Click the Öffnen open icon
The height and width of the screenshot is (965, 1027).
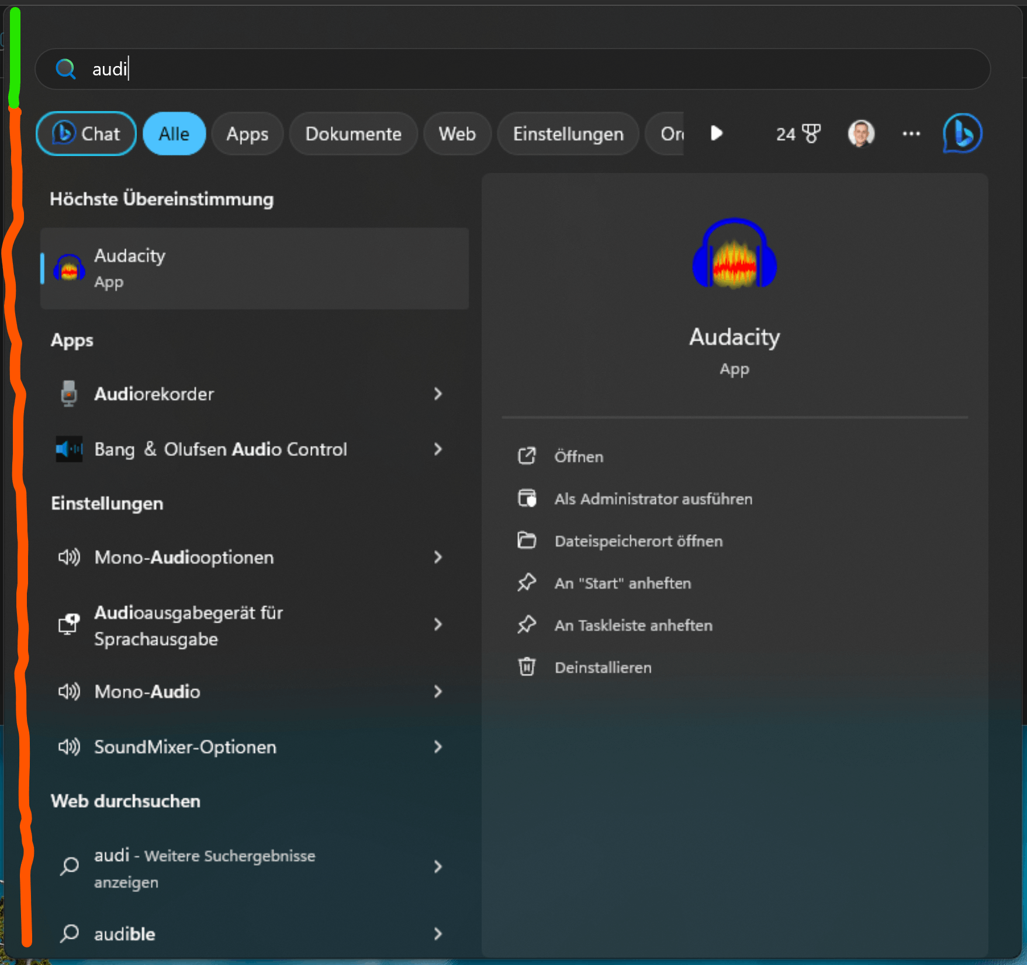(x=527, y=456)
